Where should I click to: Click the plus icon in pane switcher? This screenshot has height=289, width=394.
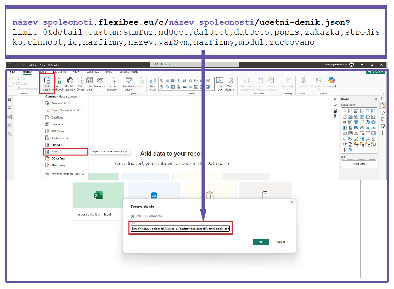pos(383,133)
